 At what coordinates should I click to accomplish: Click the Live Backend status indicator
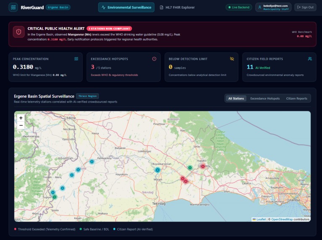[239, 8]
